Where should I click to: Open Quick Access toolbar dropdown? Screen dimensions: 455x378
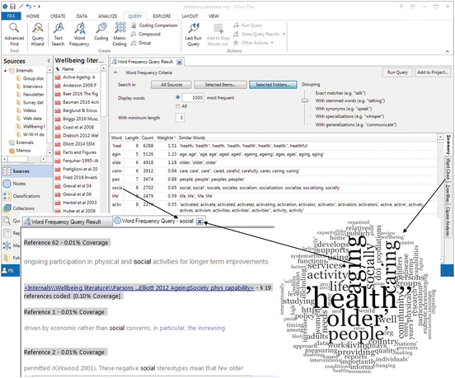coord(40,6)
